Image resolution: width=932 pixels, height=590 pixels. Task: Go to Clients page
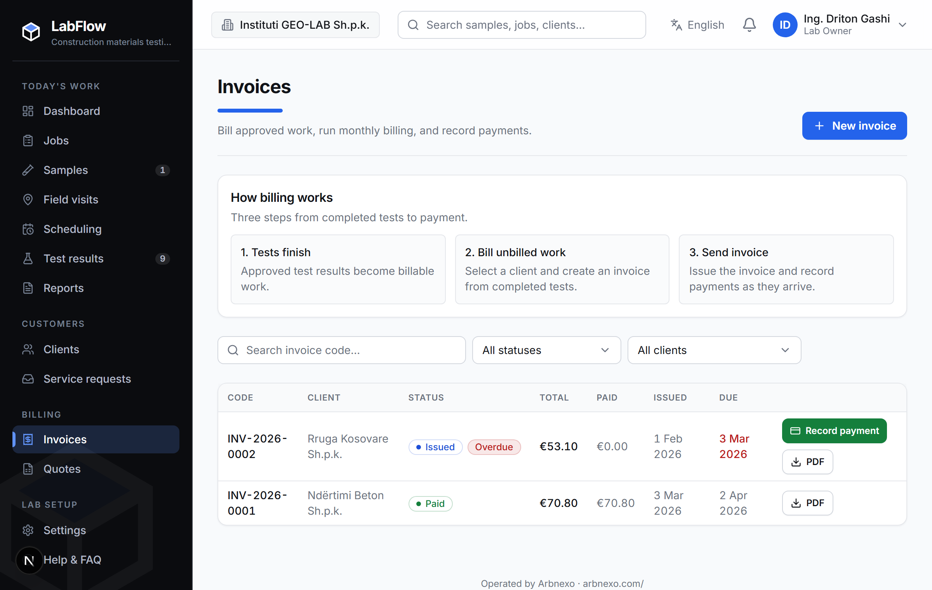pos(96,349)
